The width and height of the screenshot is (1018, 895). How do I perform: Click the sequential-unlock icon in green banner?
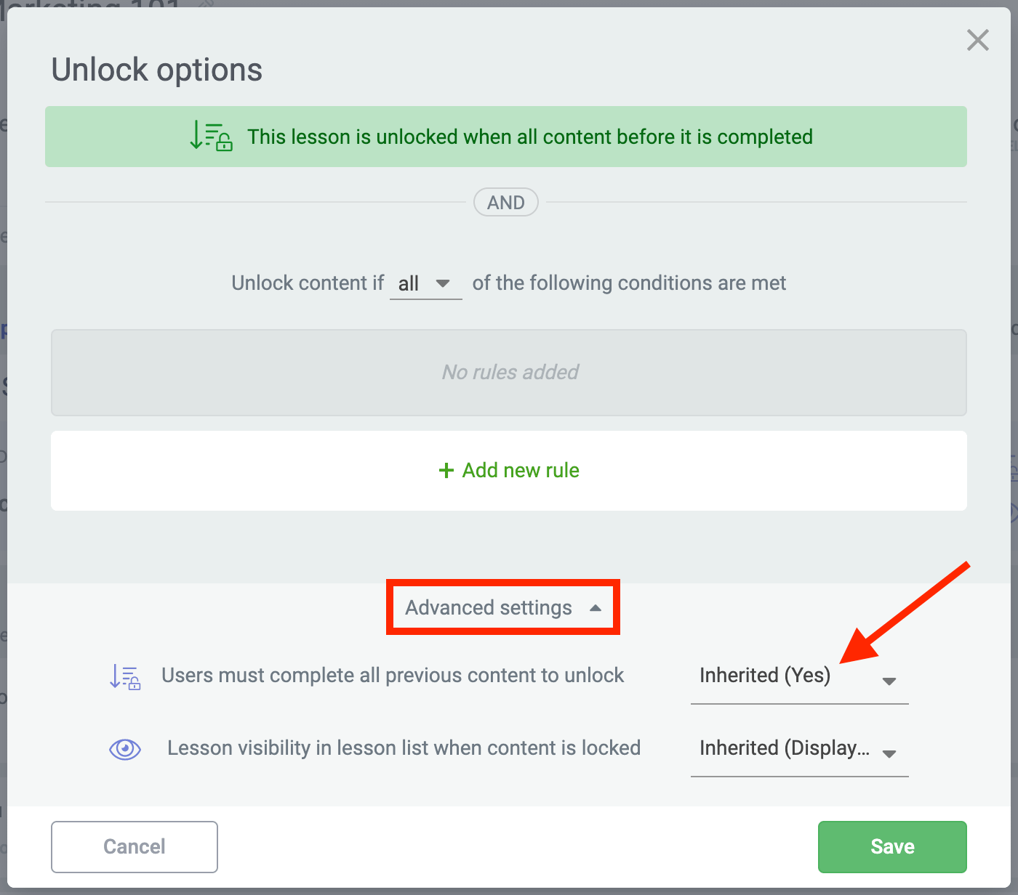tap(210, 137)
